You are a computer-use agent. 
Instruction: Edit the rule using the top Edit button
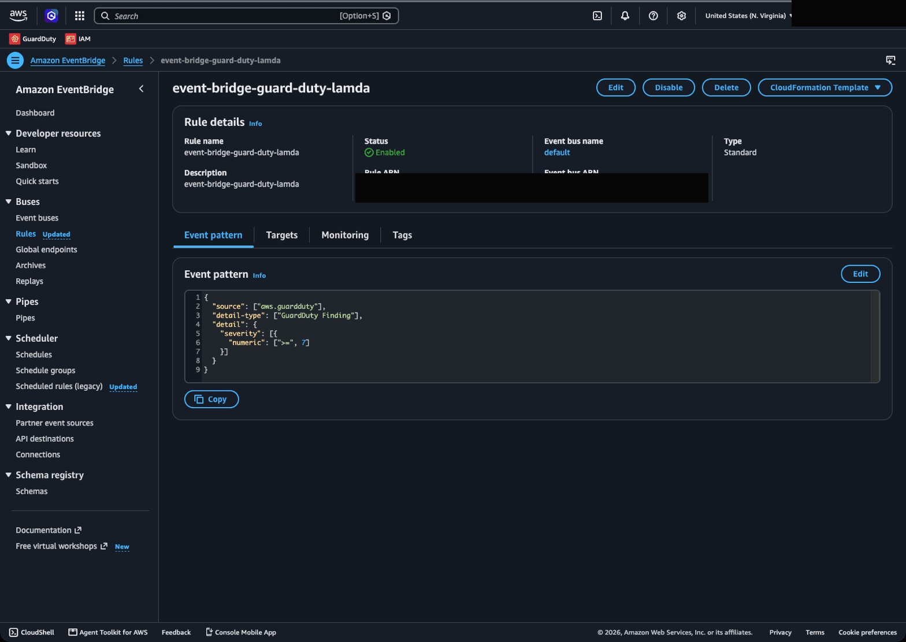tap(616, 87)
